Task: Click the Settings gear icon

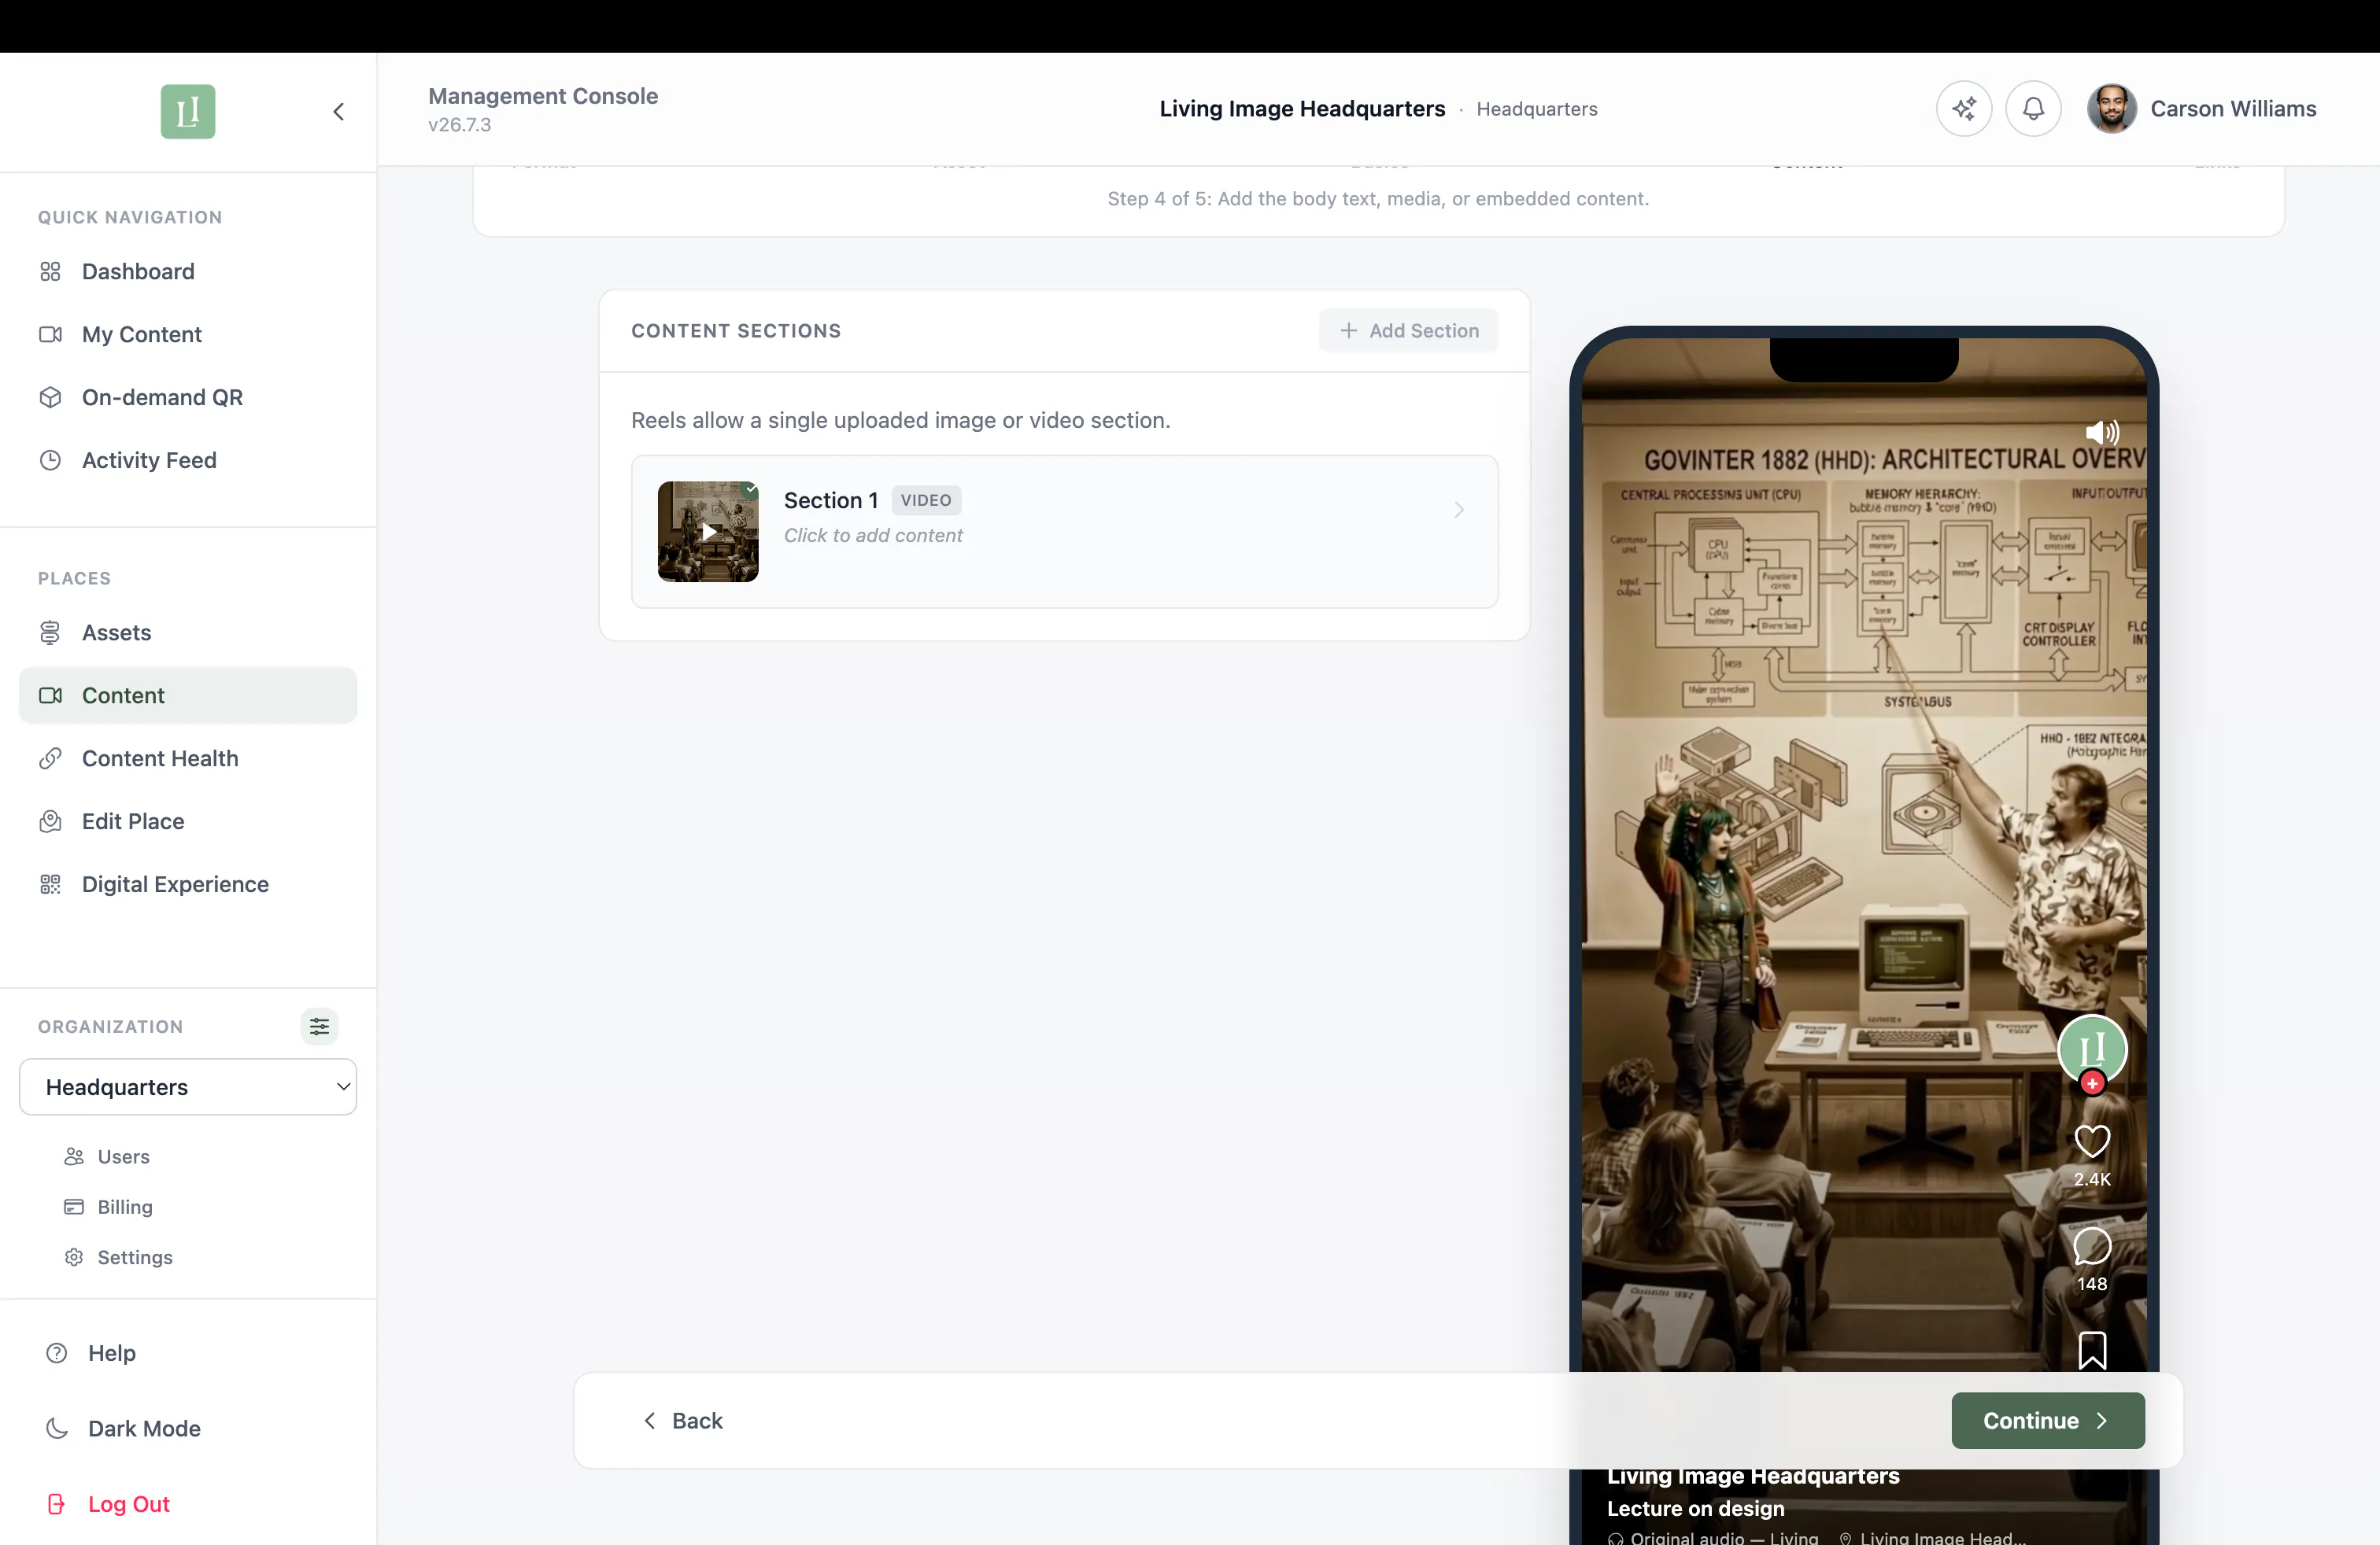Action: [x=74, y=1257]
